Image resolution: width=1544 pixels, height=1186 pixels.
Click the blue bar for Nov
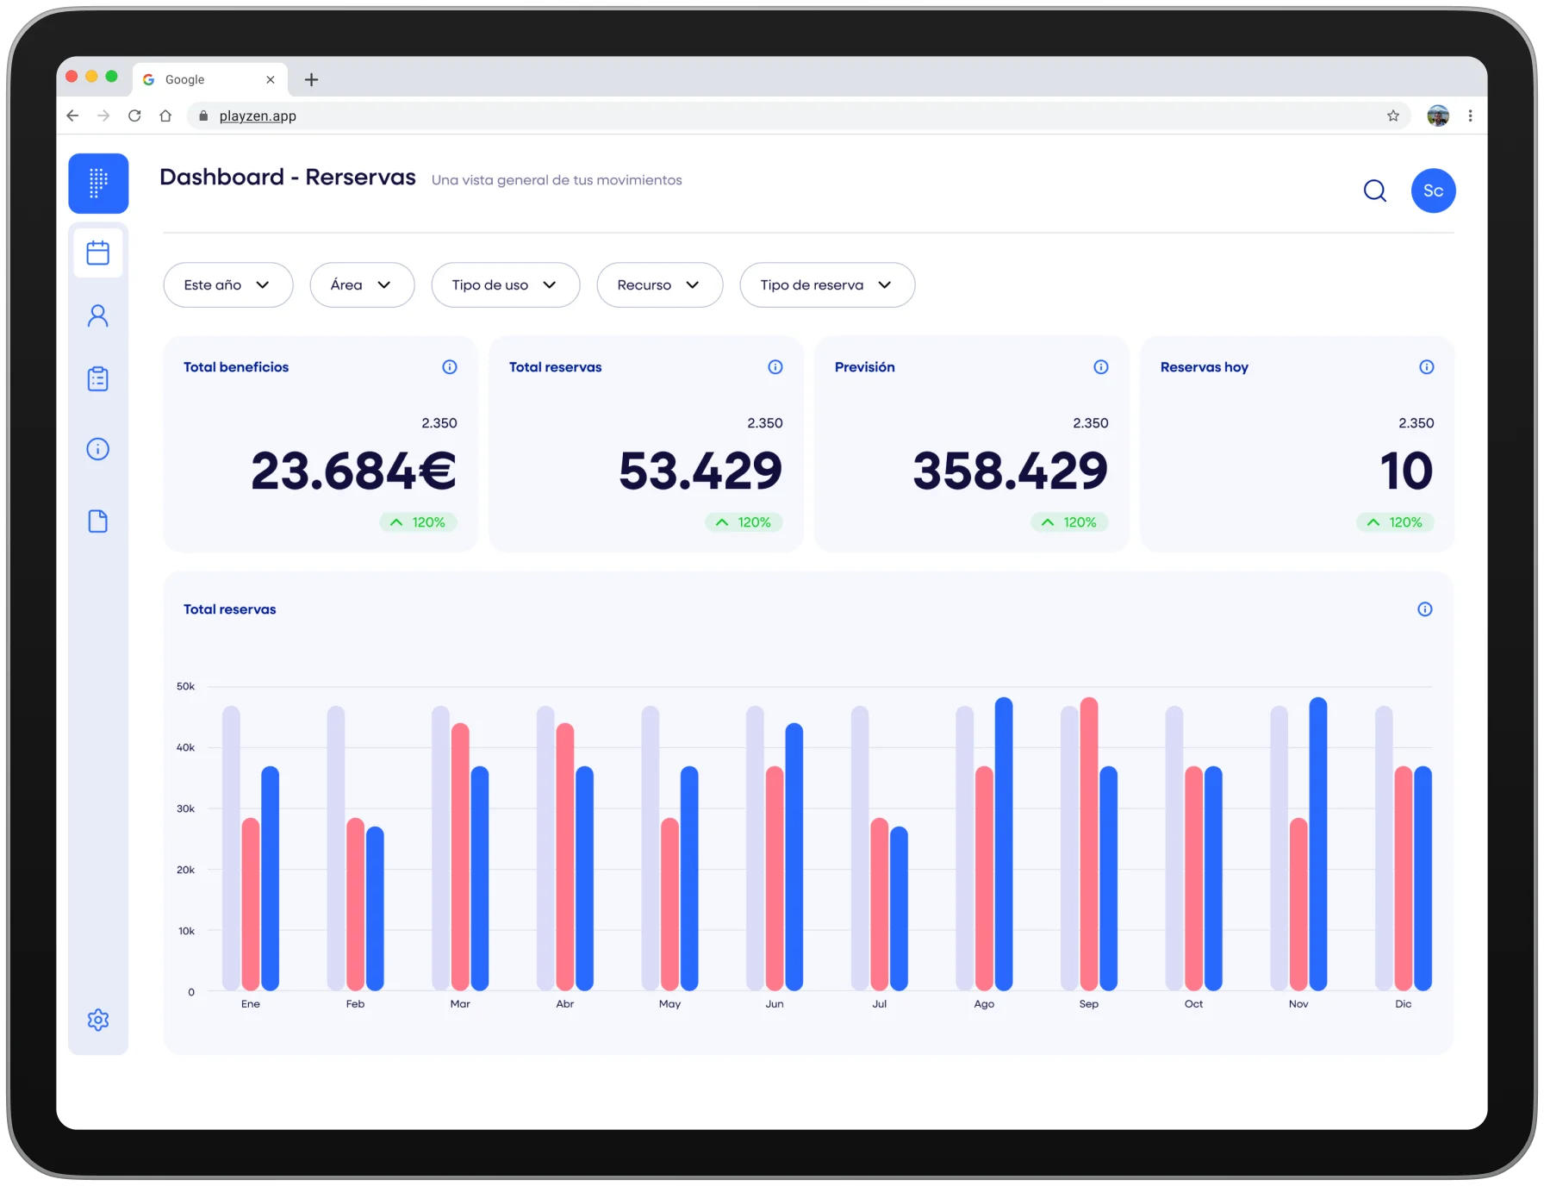1318,844
